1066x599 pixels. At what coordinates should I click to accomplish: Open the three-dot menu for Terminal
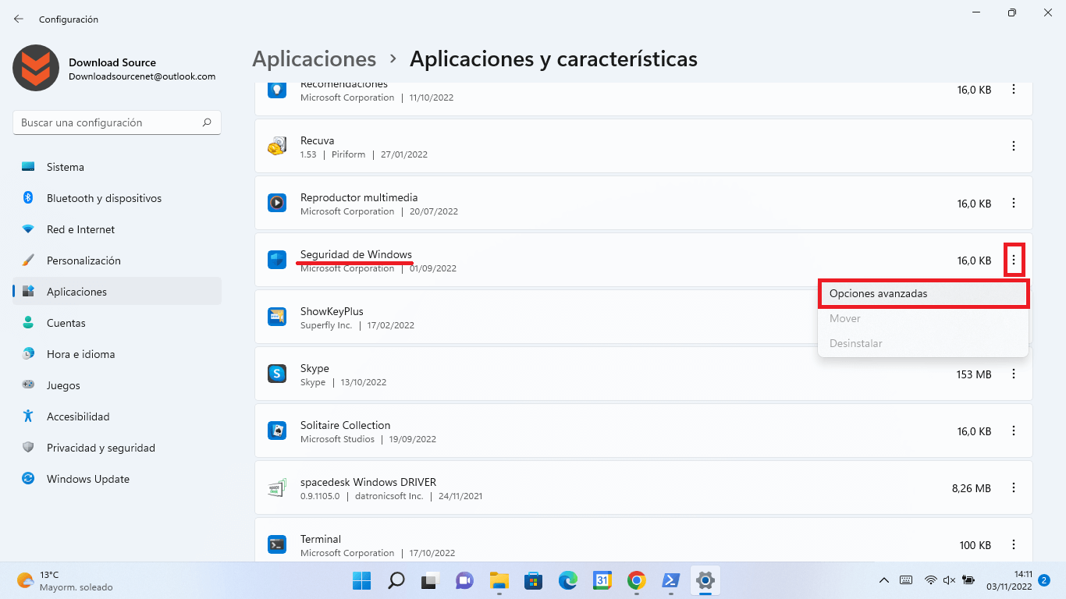1014,544
